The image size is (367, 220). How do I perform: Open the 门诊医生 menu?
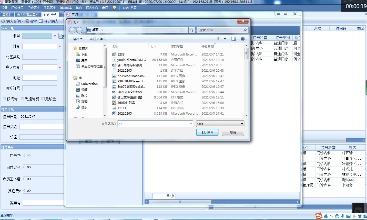pyautogui.click(x=34, y=8)
